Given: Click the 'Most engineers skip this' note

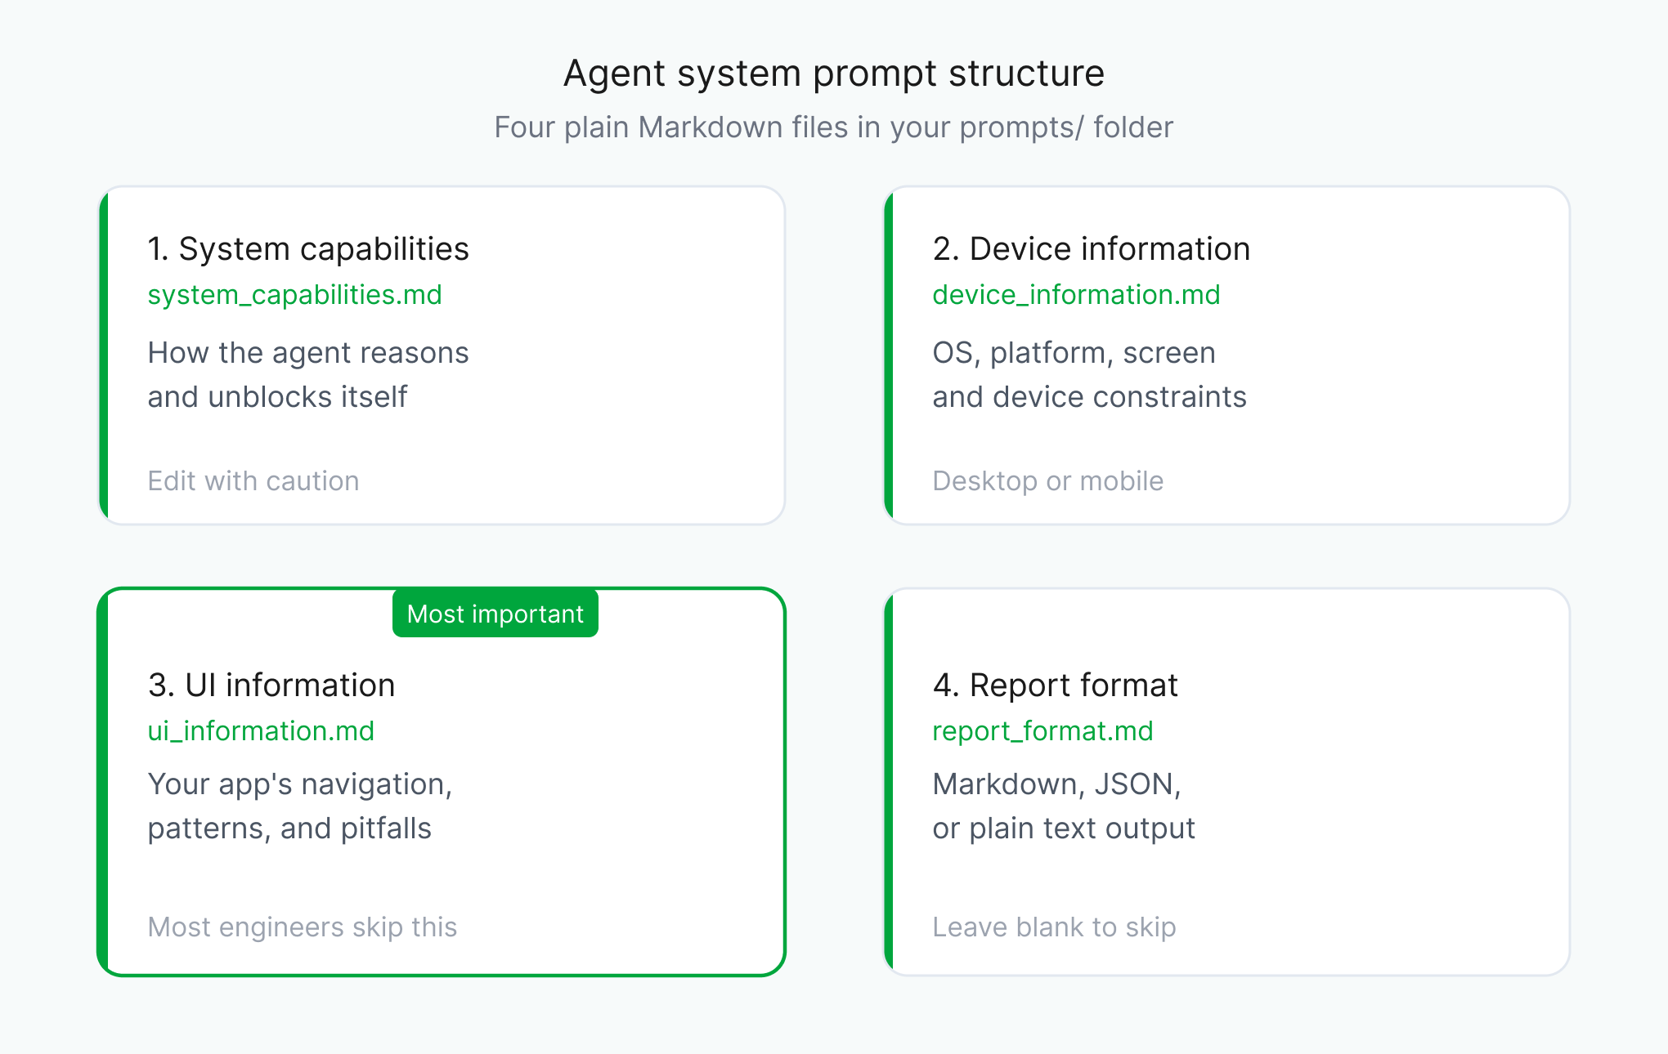Looking at the screenshot, I should coord(303,927).
